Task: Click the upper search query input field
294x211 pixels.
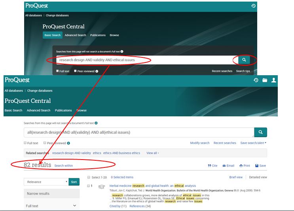Action: (x=147, y=60)
